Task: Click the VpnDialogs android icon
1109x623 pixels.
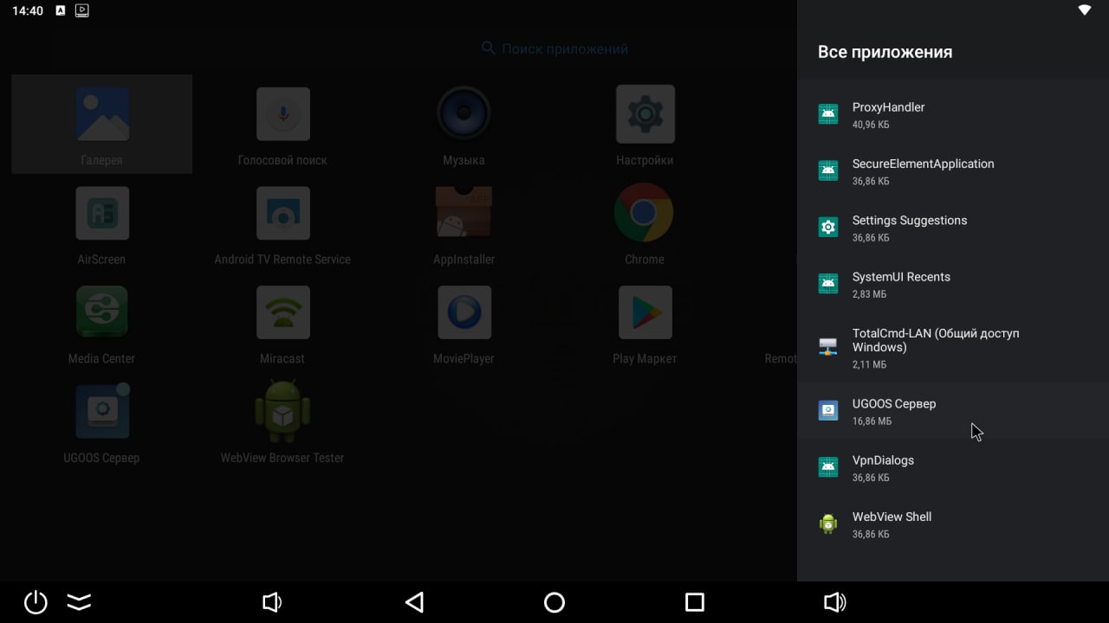Action: [x=828, y=467]
